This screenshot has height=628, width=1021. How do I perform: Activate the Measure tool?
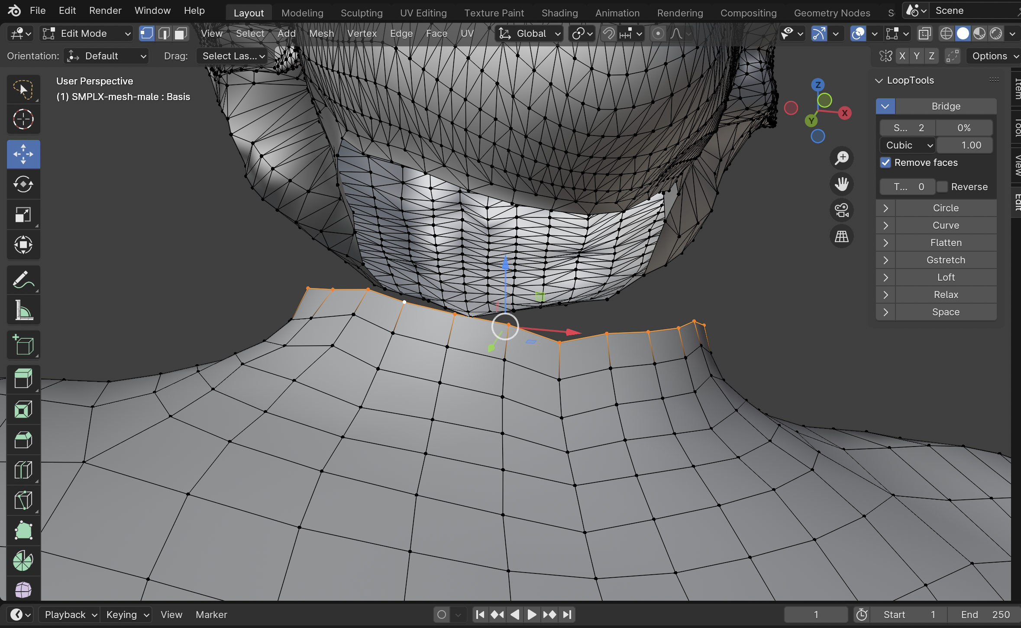[23, 310]
